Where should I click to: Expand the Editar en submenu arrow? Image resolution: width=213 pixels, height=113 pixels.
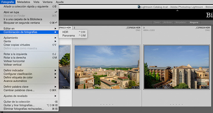(x=55, y=28)
